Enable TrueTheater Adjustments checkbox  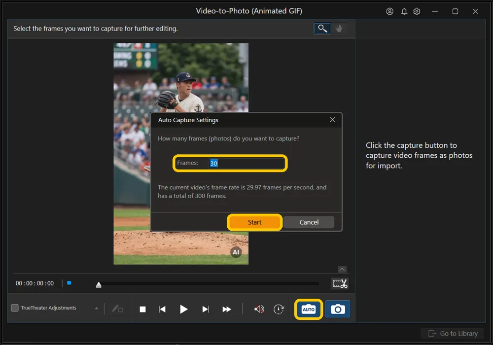15,308
